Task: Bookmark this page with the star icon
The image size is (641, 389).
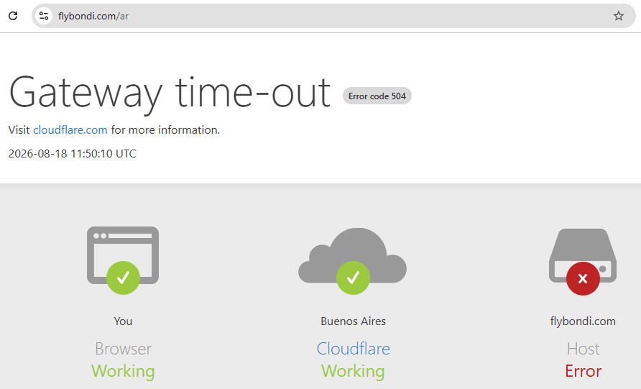Action: 619,16
